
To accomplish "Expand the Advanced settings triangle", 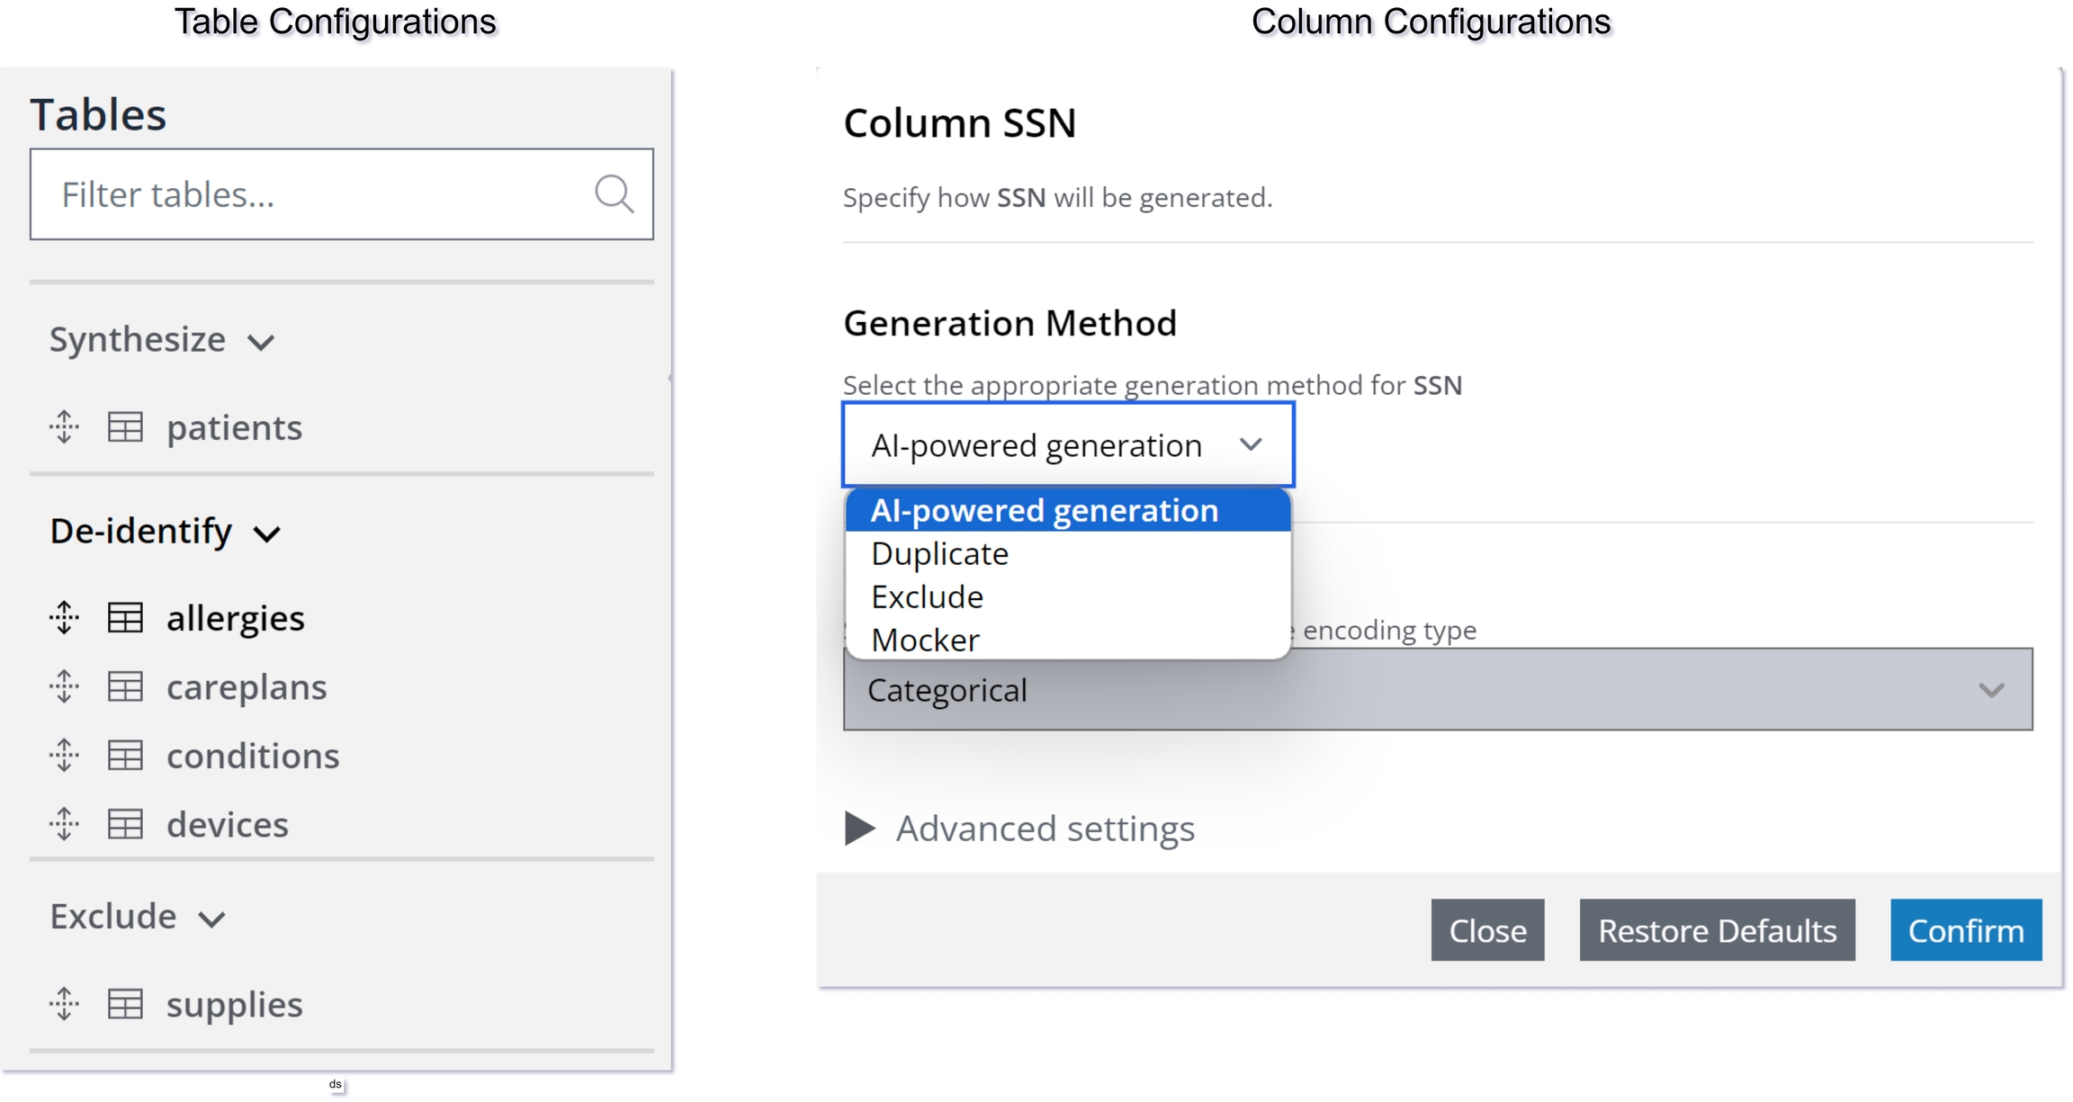I will (x=859, y=829).
